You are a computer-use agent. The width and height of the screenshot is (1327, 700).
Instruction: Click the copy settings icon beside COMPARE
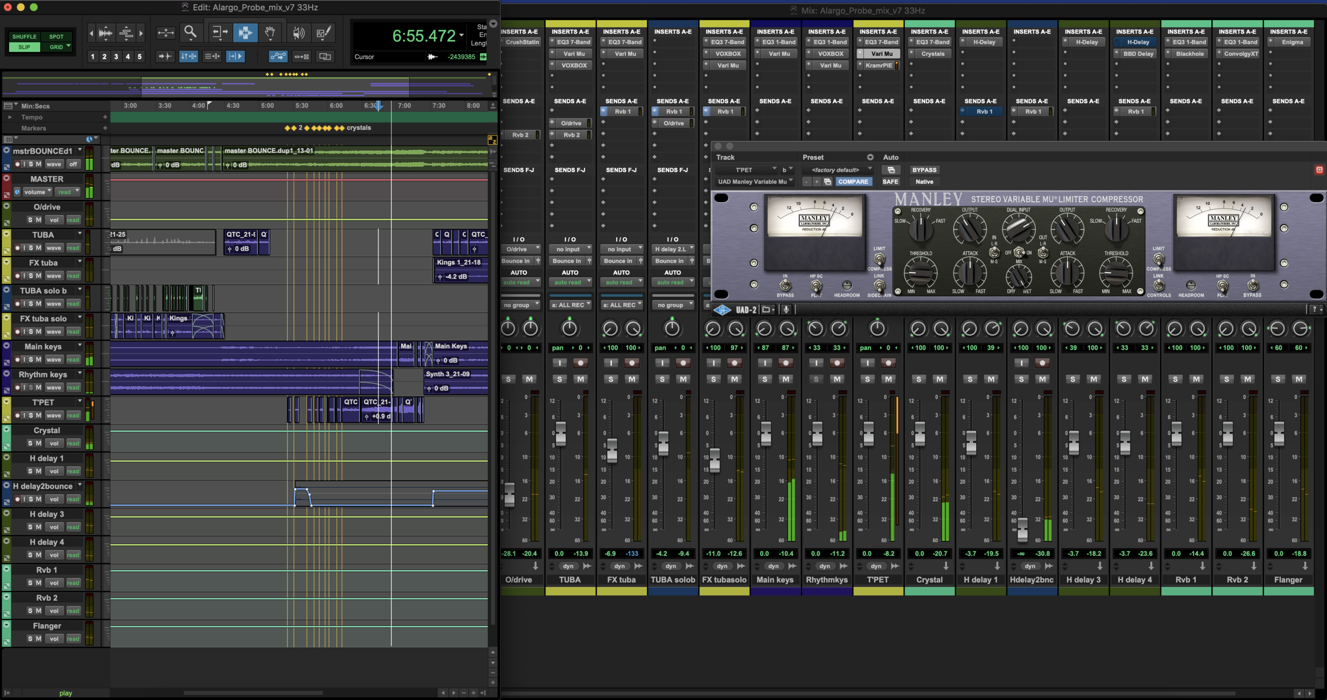click(828, 182)
